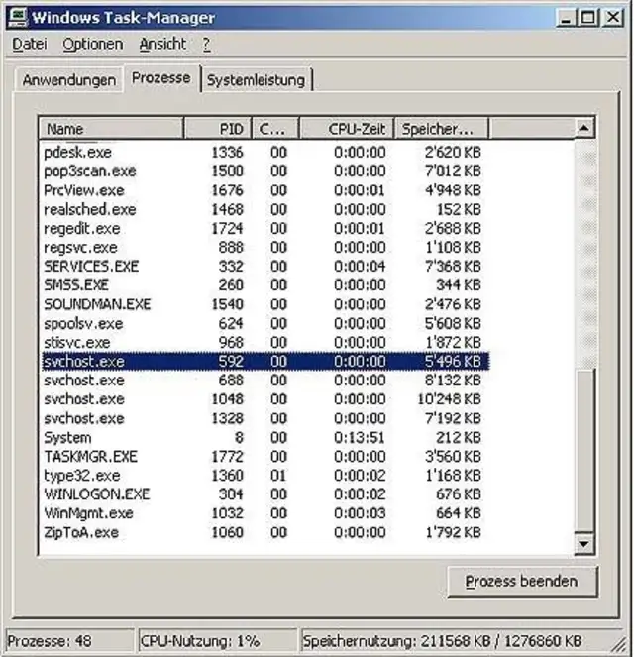Open the Datei menu
Screen dimensions: 634x657
(x=30, y=44)
